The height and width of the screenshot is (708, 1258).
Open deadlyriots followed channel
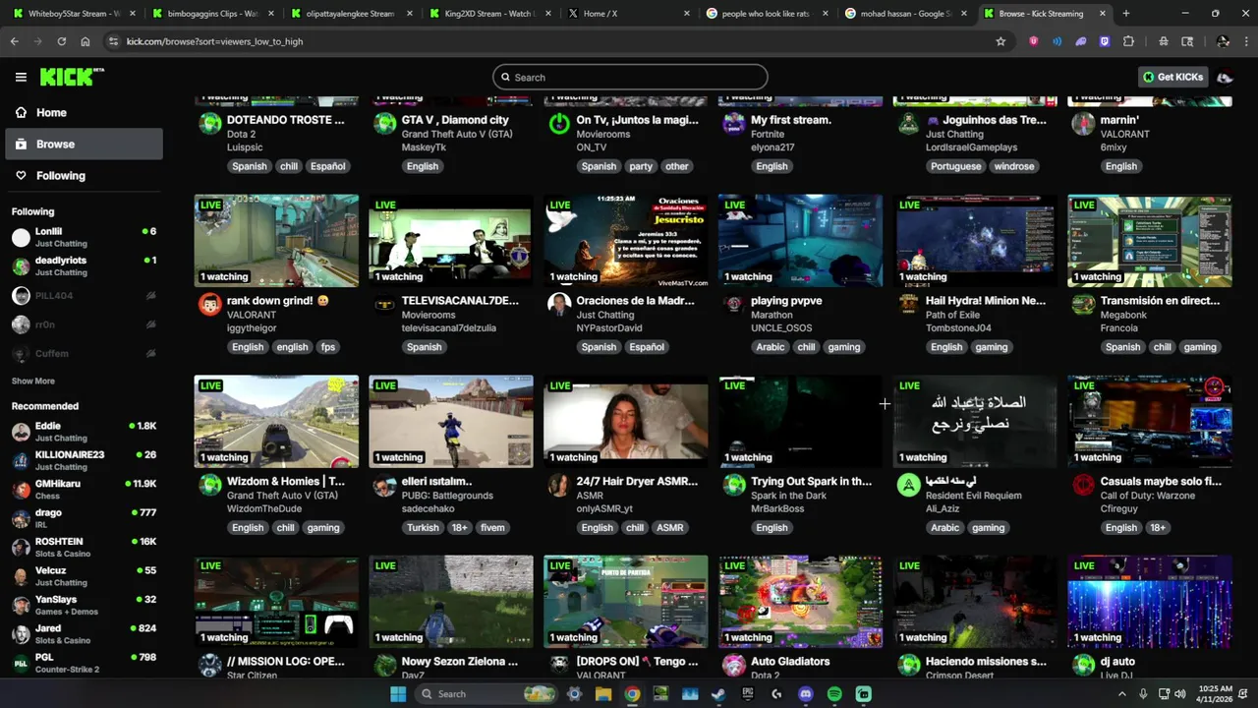(x=84, y=265)
